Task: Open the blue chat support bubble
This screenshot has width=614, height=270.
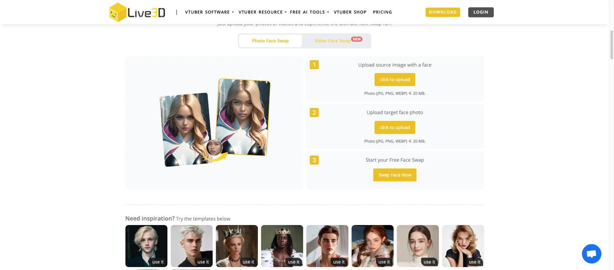Action: point(591,254)
